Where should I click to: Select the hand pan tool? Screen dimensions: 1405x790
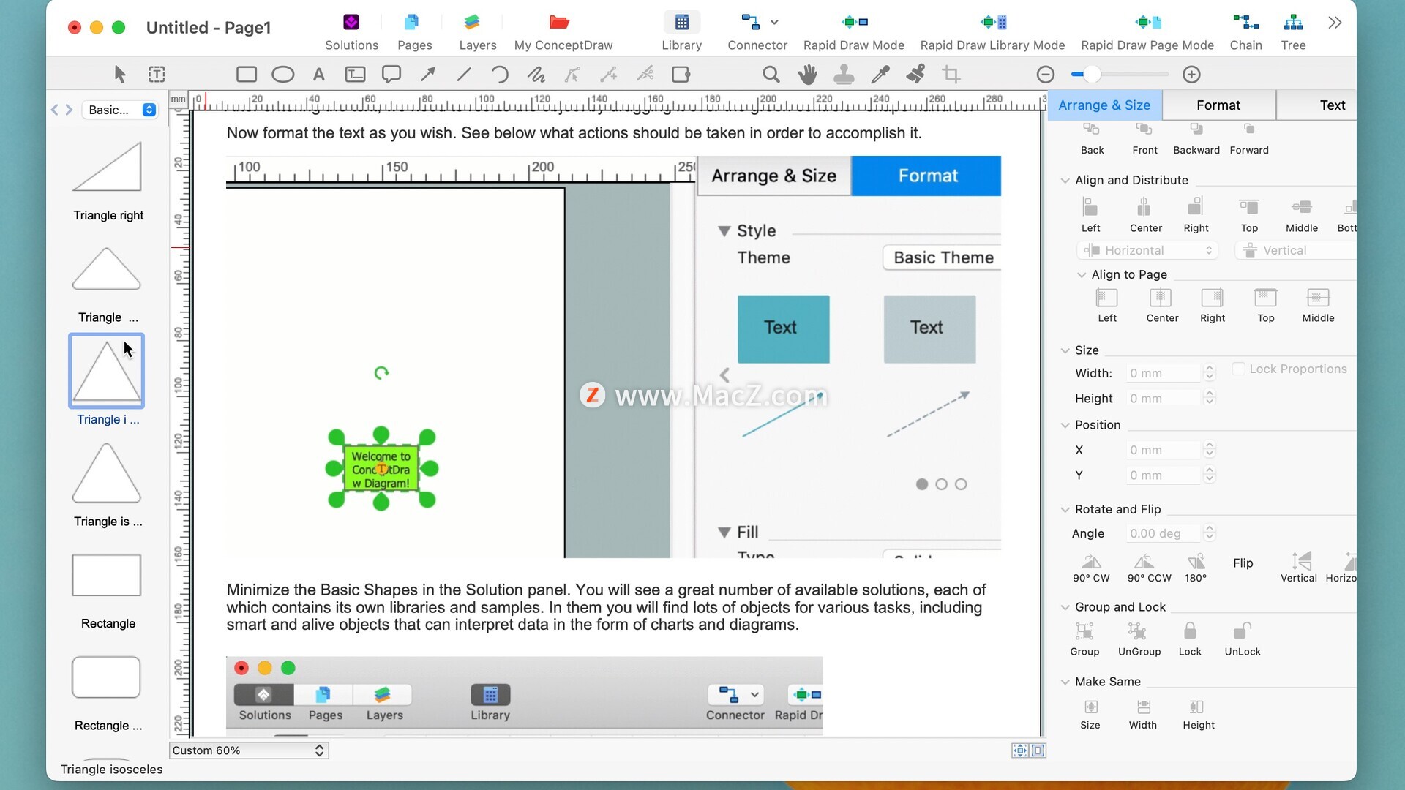(807, 74)
